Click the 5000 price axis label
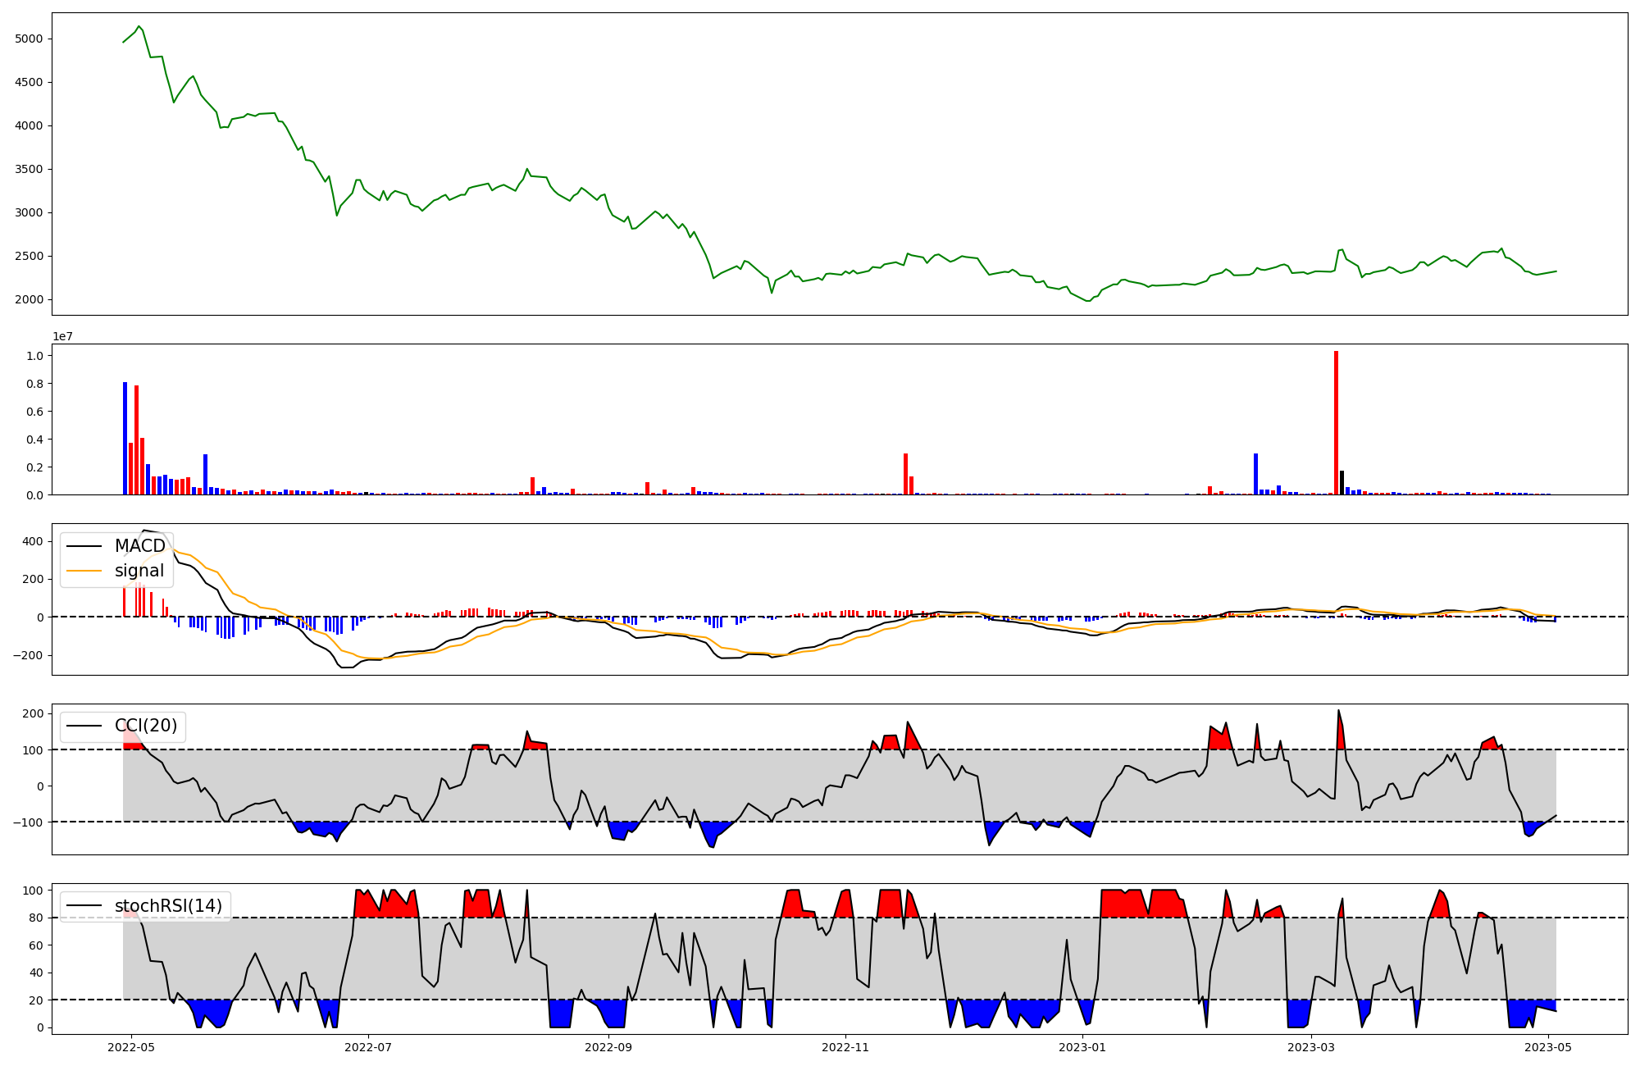1640x1066 pixels. [x=30, y=39]
